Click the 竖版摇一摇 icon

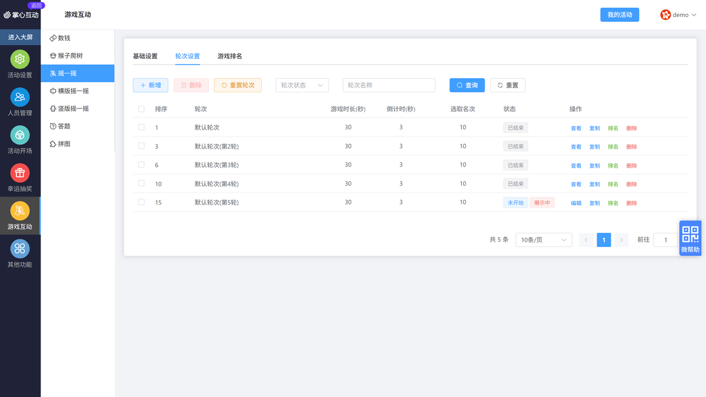click(53, 109)
